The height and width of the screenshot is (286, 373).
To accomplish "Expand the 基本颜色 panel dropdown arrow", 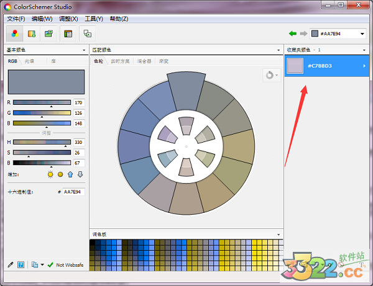I will (x=84, y=50).
